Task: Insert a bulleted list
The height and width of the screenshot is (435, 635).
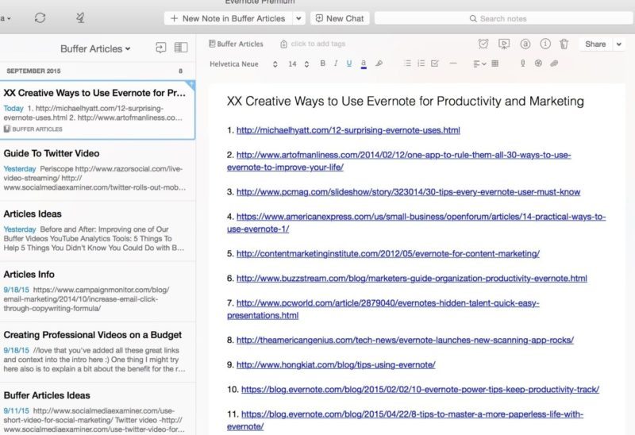Action: [407, 64]
